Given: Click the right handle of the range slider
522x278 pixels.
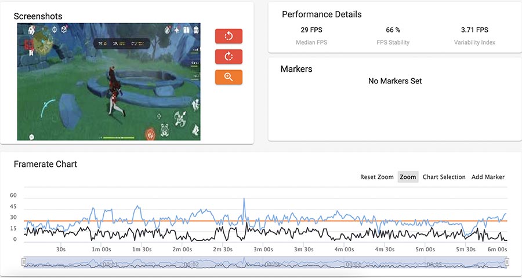Looking at the screenshot, I should (507, 262).
